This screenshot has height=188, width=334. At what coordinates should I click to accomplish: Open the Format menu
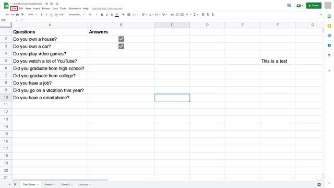(46, 8)
